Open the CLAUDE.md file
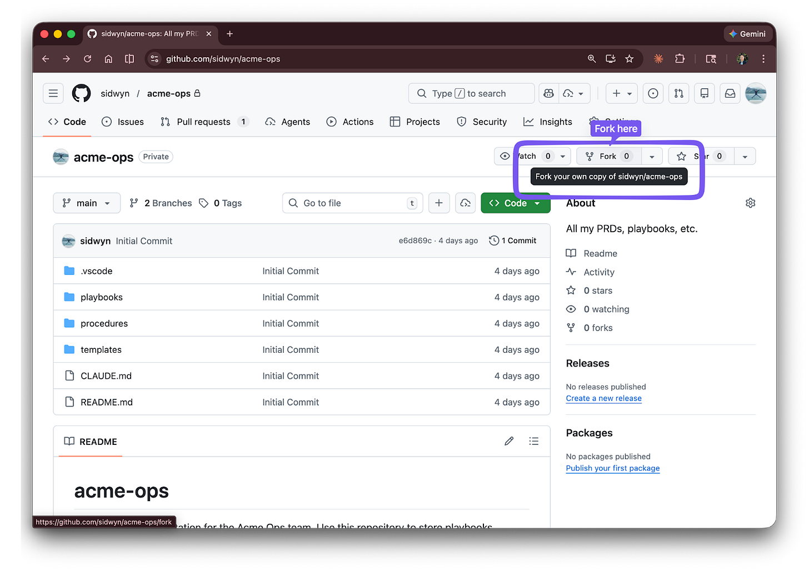809x571 pixels. [106, 375]
